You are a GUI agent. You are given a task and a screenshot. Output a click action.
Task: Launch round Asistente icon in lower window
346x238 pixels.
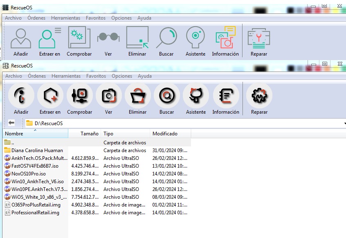point(196,96)
